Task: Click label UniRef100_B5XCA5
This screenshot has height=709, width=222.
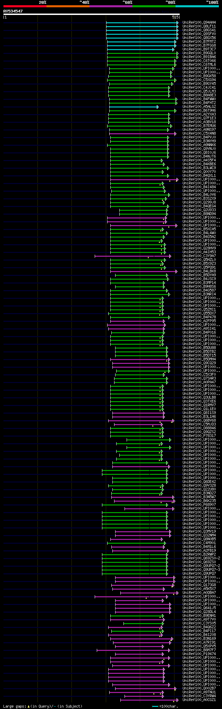Action: point(199,229)
